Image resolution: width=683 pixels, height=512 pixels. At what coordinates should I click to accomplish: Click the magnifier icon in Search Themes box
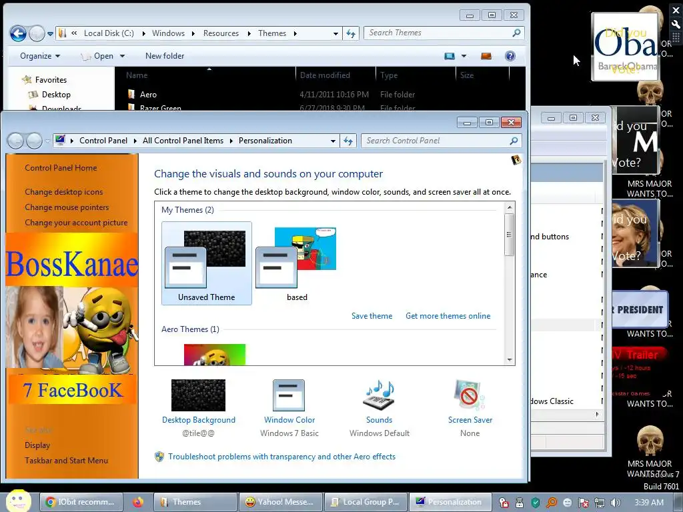[x=516, y=33]
